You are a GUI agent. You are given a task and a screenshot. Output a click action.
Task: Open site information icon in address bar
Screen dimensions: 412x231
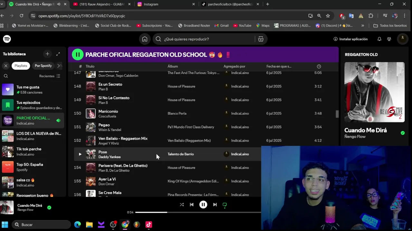coord(33,16)
